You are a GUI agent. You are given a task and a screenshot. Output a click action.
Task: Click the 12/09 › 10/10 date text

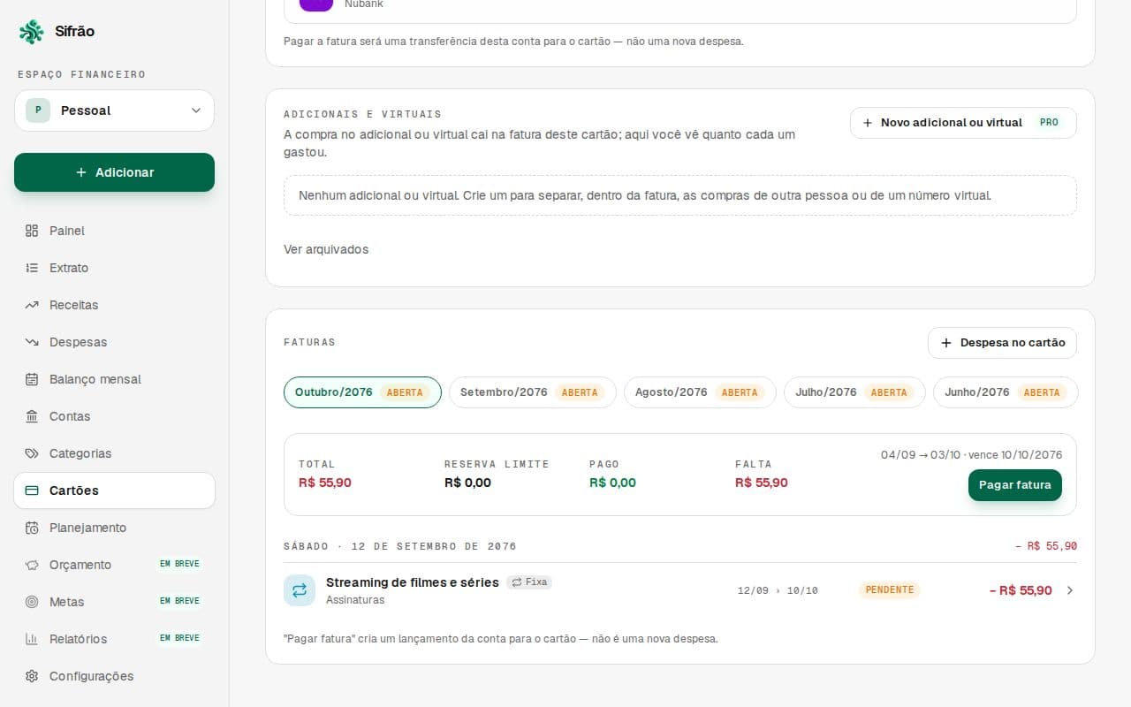(x=778, y=590)
